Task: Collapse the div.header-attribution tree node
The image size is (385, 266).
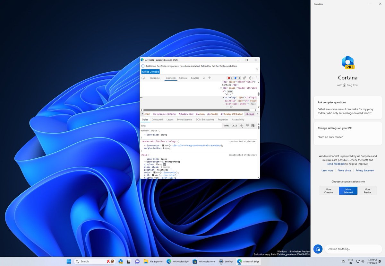Action: pos(221,88)
